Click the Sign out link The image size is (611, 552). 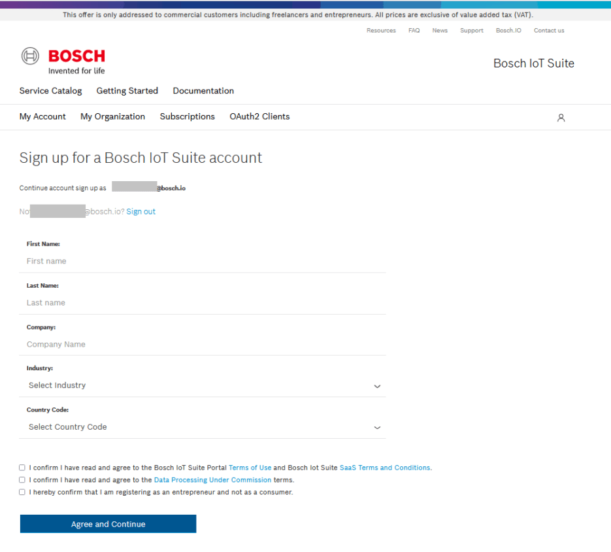[x=140, y=211]
